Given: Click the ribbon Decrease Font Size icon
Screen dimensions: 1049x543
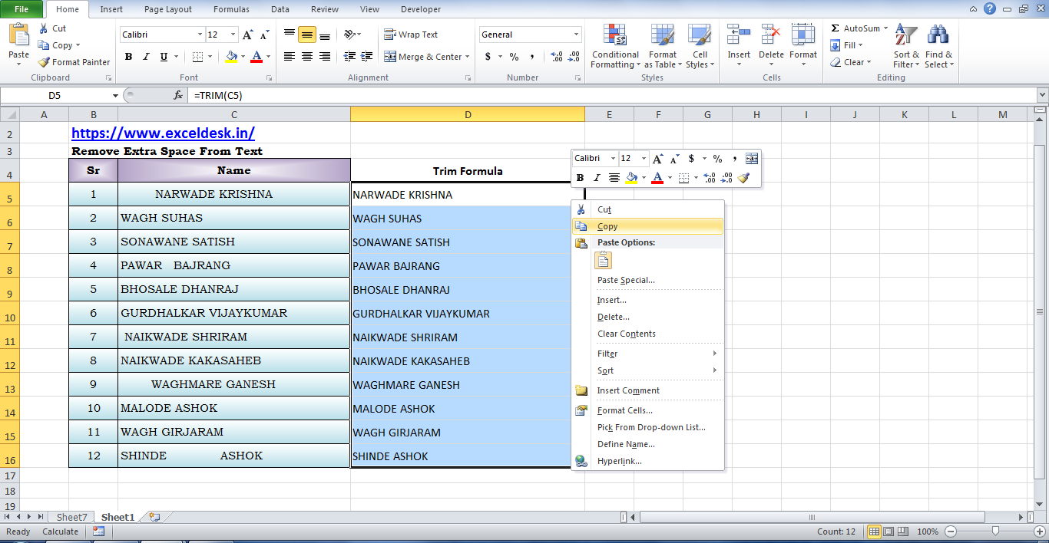Looking at the screenshot, I should pos(264,35).
